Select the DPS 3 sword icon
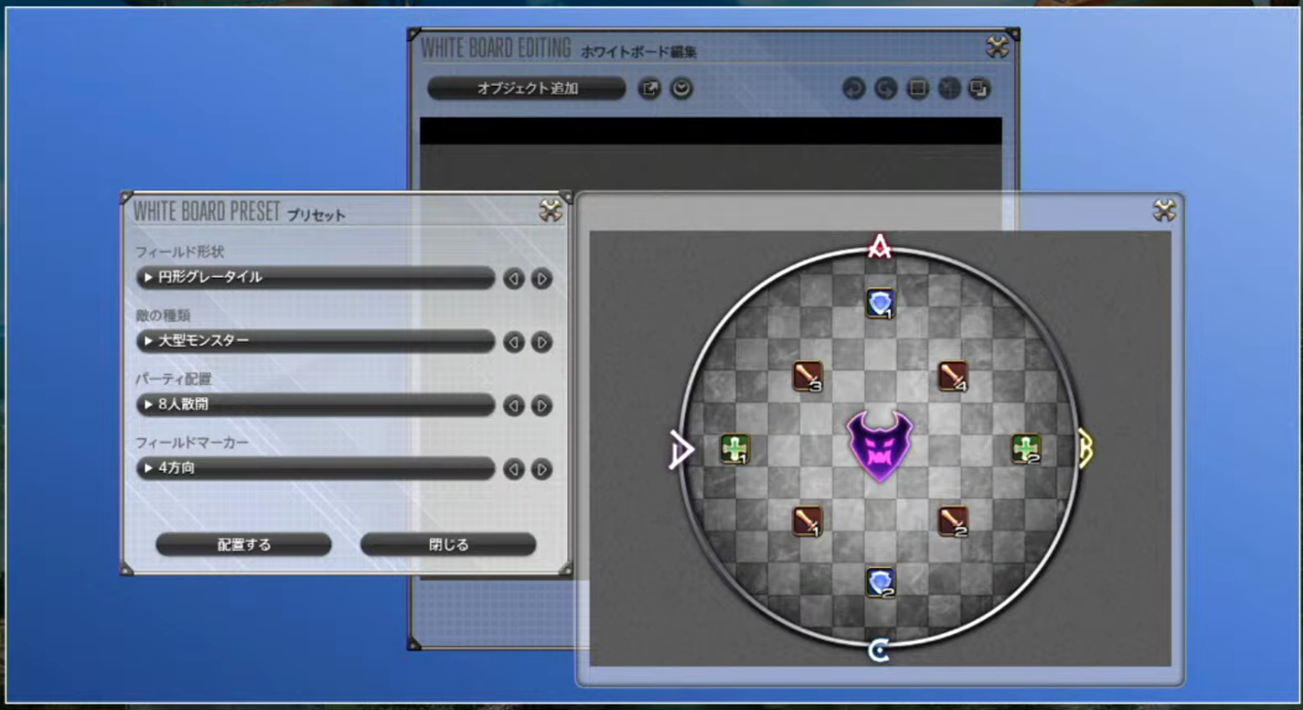The height and width of the screenshot is (710, 1303). coord(808,376)
